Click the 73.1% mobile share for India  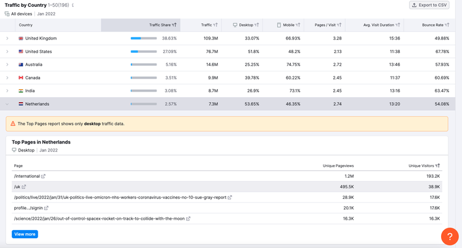tap(294, 90)
